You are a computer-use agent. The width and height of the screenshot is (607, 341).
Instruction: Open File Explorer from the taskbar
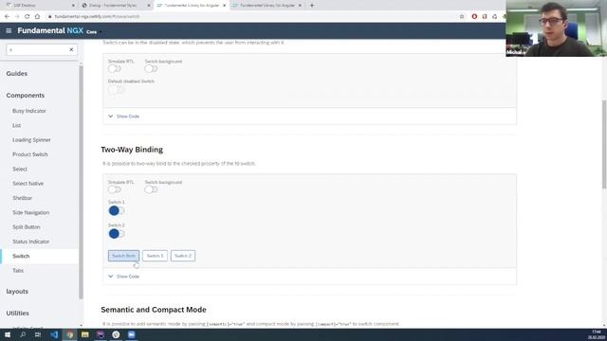point(85,334)
